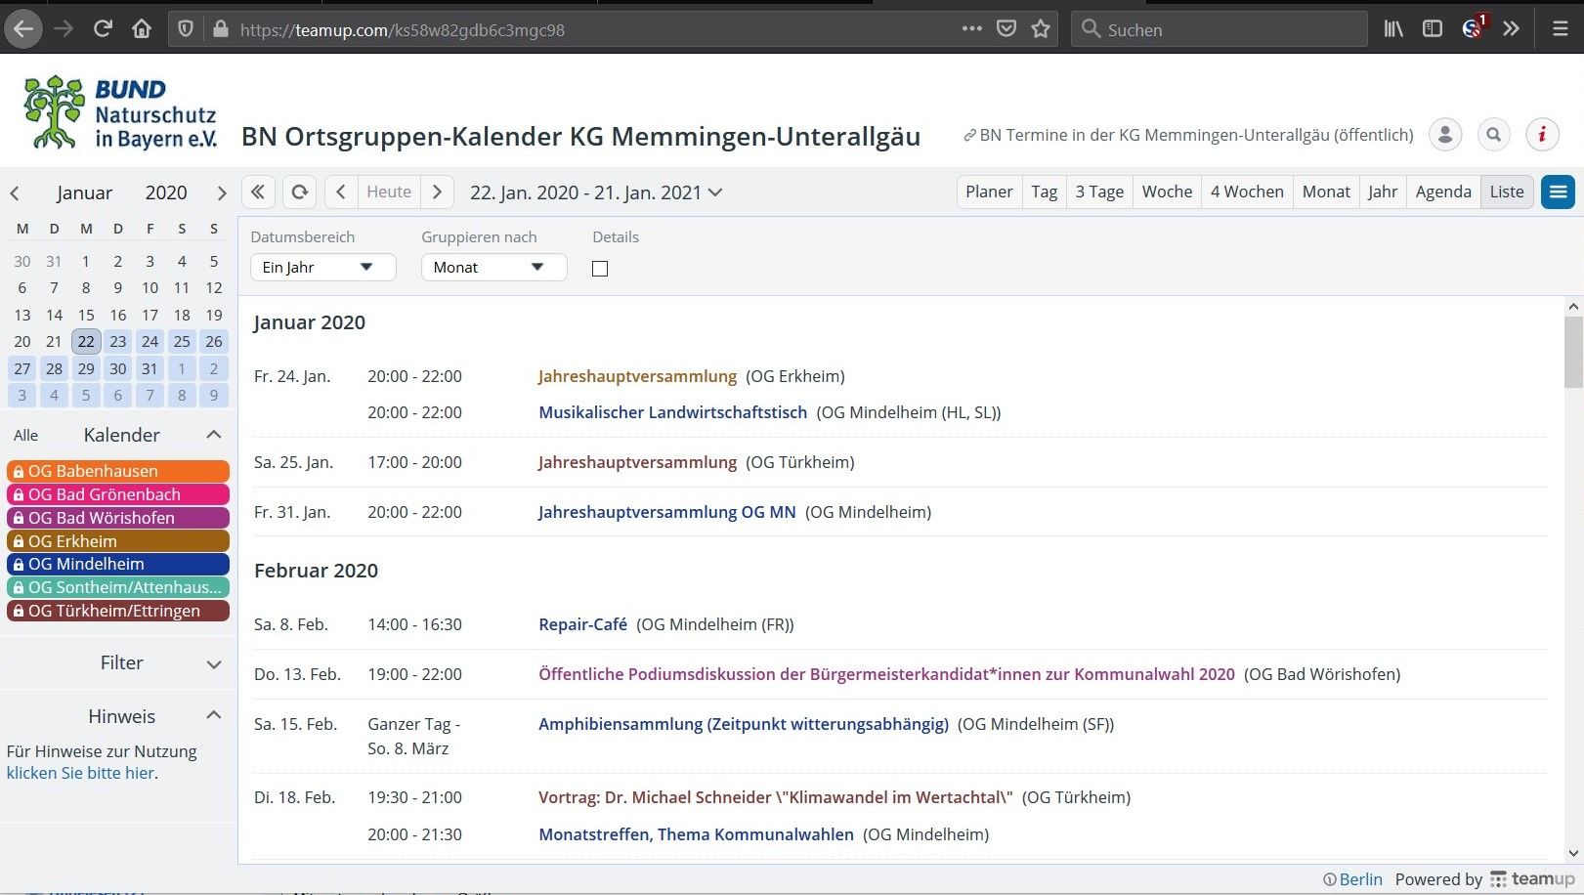The image size is (1584, 895).
Task: Follow 'klicken Sie bitte hier' link
Action: (x=80, y=773)
